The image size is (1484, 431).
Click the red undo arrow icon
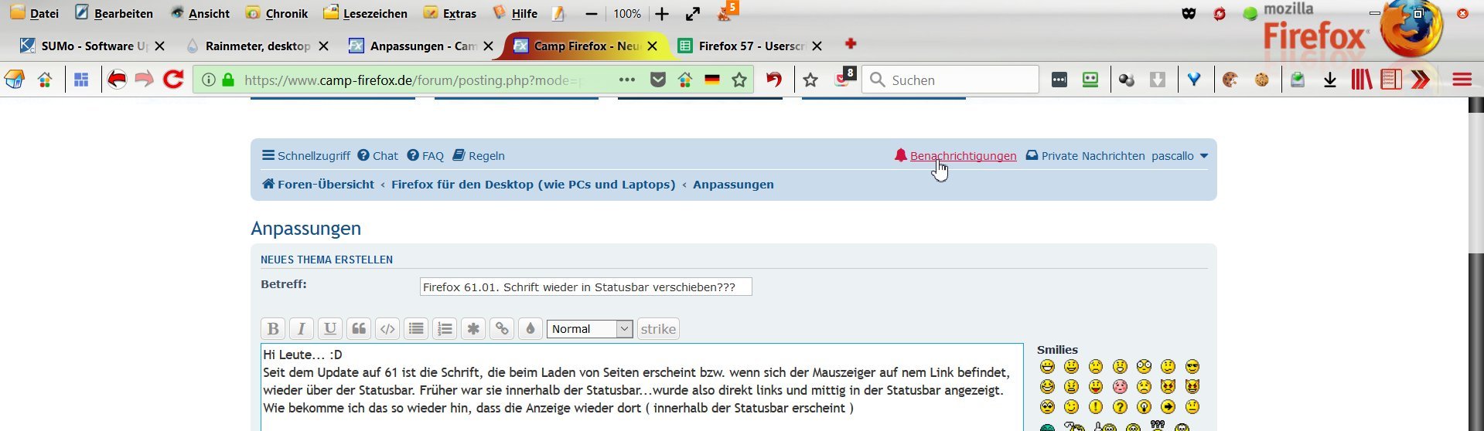(x=774, y=80)
